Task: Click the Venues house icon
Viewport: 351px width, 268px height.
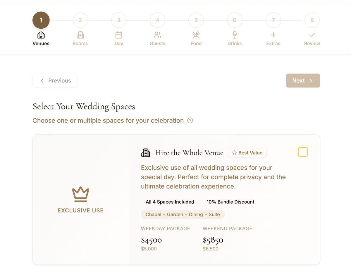Action: point(41,35)
